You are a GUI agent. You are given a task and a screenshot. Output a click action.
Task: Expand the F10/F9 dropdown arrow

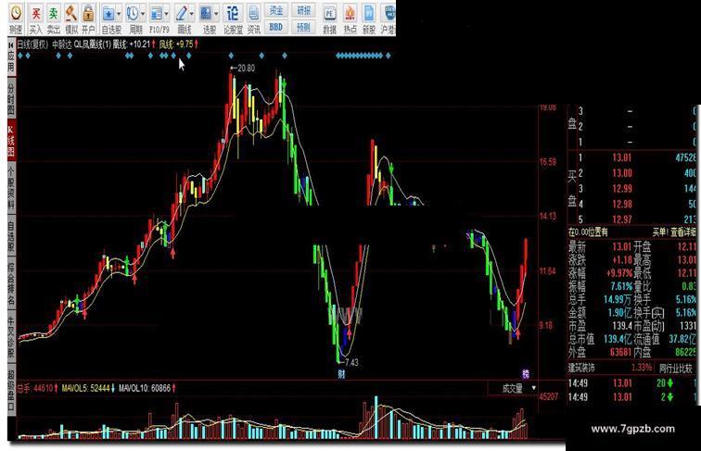167,14
